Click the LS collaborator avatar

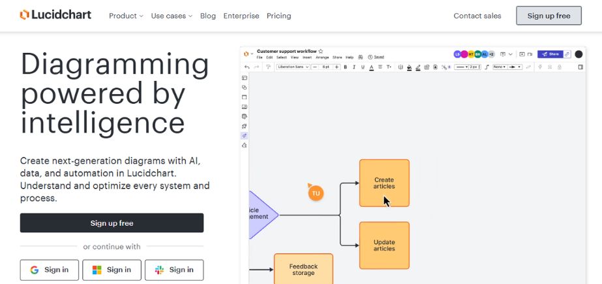click(x=457, y=54)
